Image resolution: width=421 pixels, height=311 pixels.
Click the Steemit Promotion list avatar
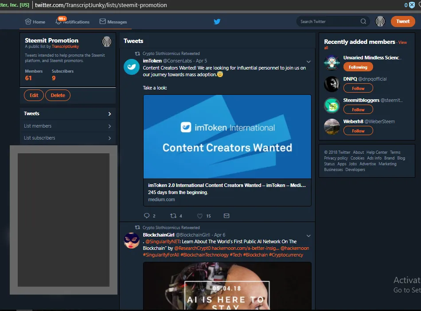click(107, 42)
